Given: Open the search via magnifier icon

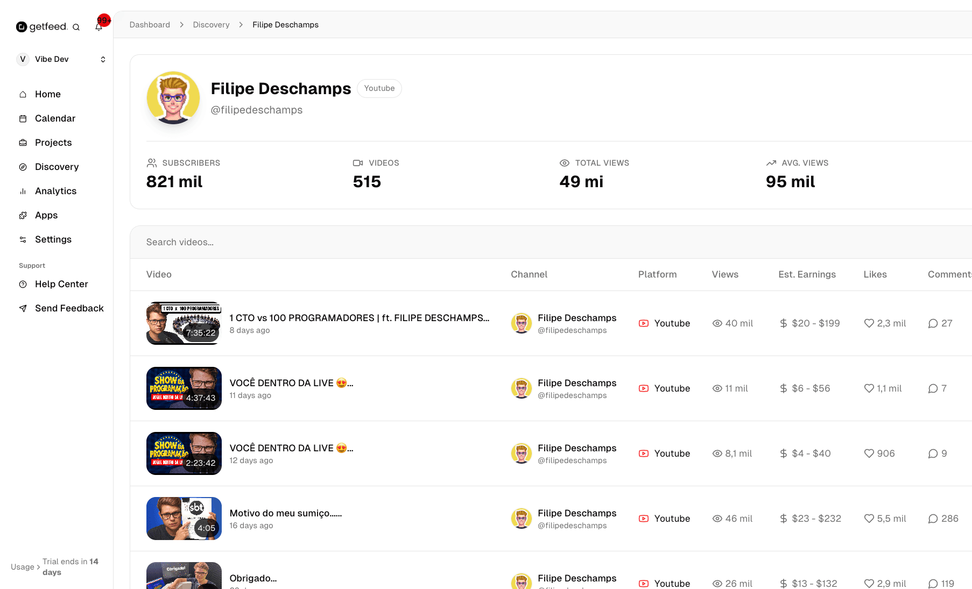Looking at the screenshot, I should (76, 26).
